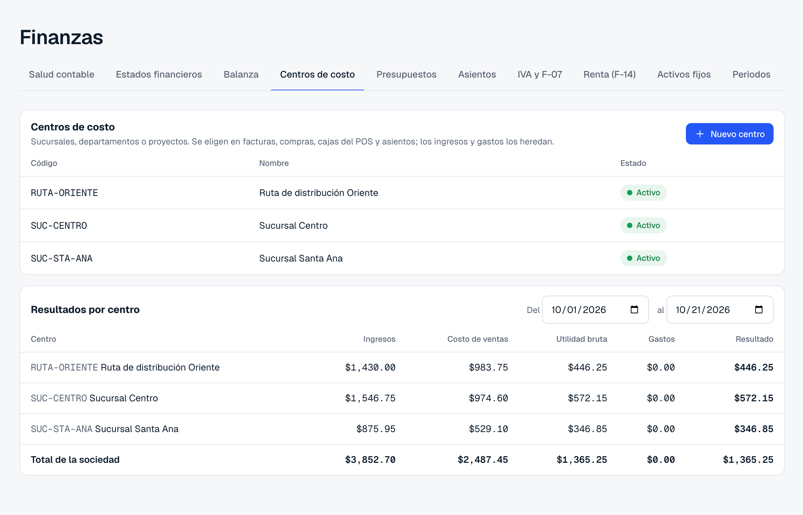Click the costo value $974.60
The image size is (803, 515).
[488, 398]
